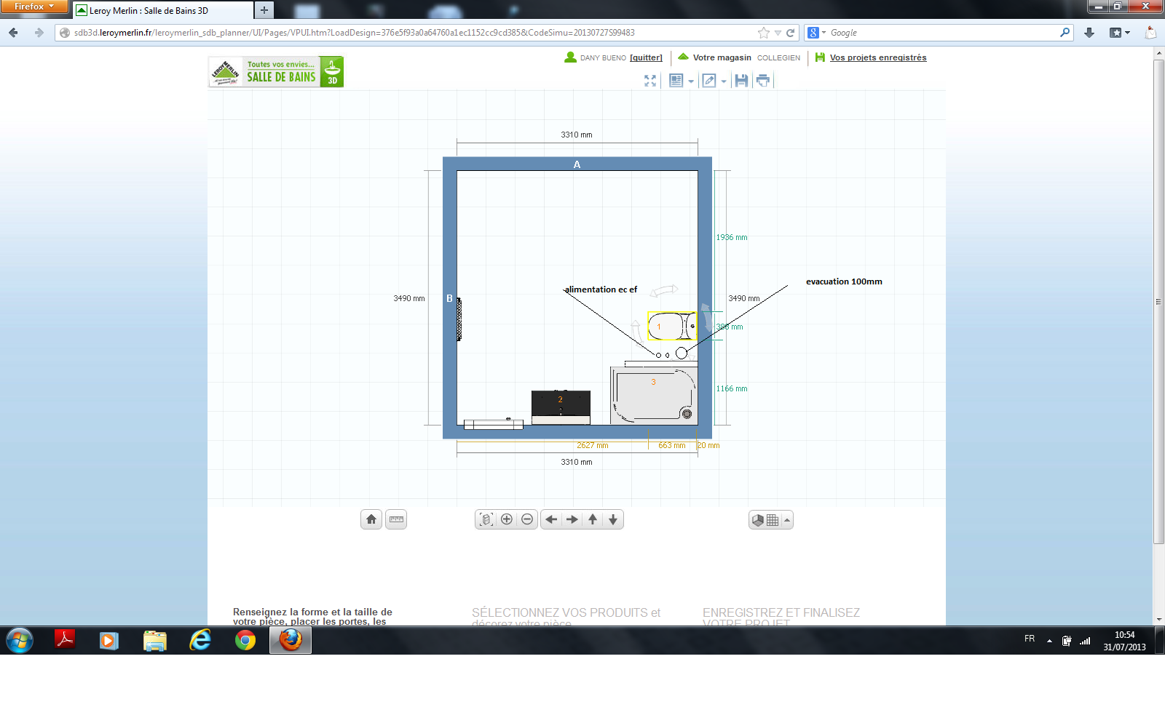This screenshot has width=1165, height=707.
Task: Open the edit pencil dropdown arrow
Action: click(724, 81)
